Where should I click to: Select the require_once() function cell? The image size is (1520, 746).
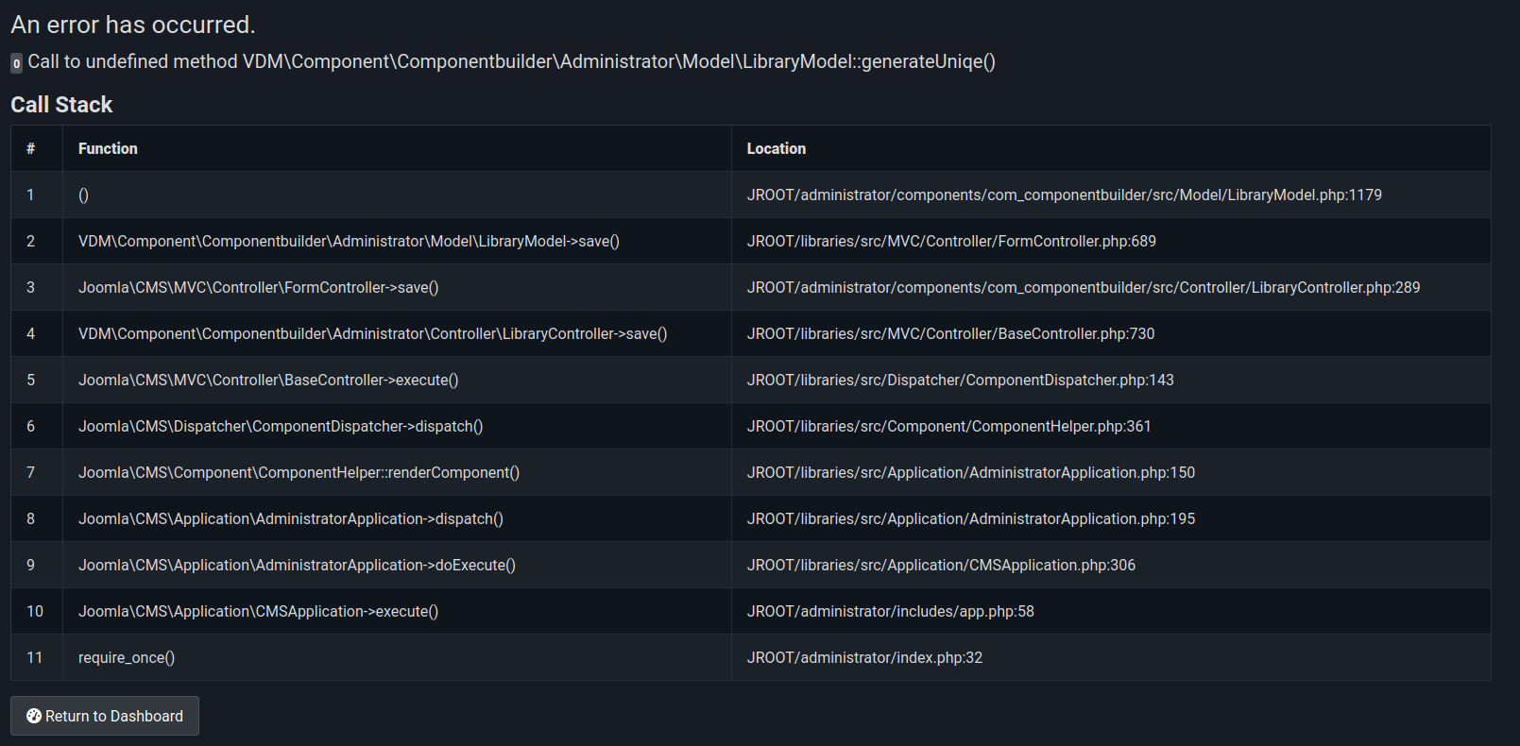(397, 657)
